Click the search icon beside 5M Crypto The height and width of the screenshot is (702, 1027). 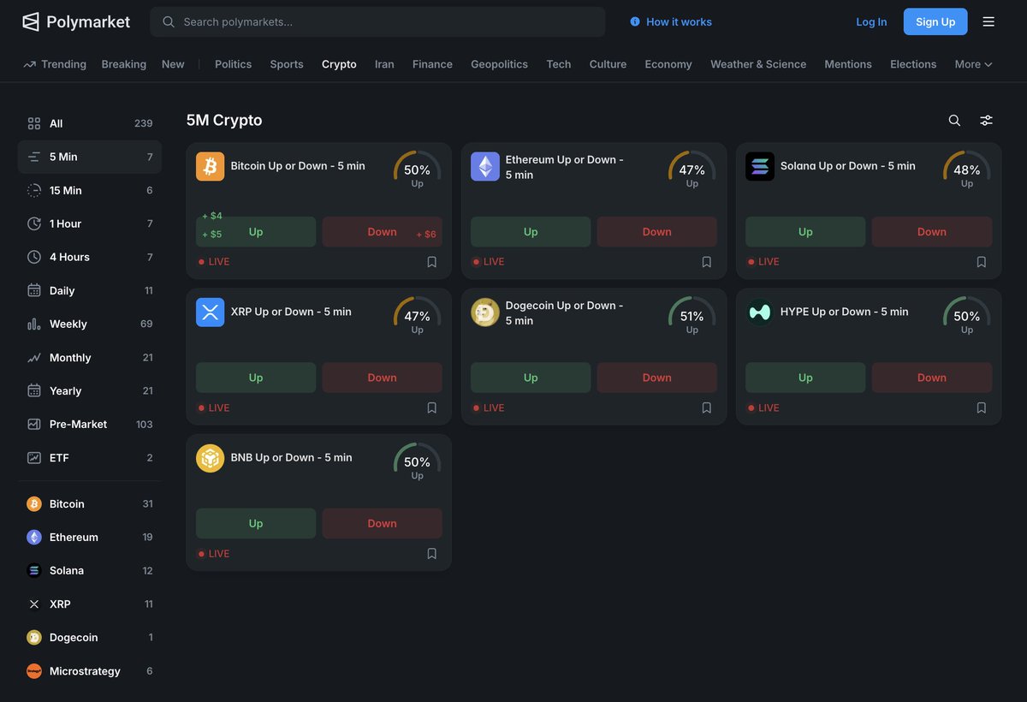tap(954, 121)
